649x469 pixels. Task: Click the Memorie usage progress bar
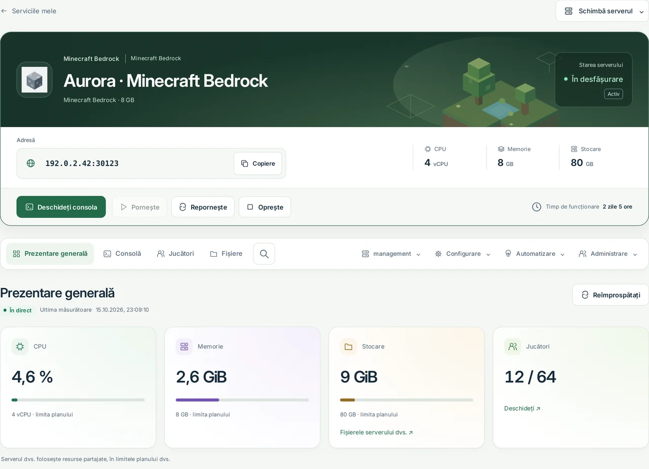242,400
